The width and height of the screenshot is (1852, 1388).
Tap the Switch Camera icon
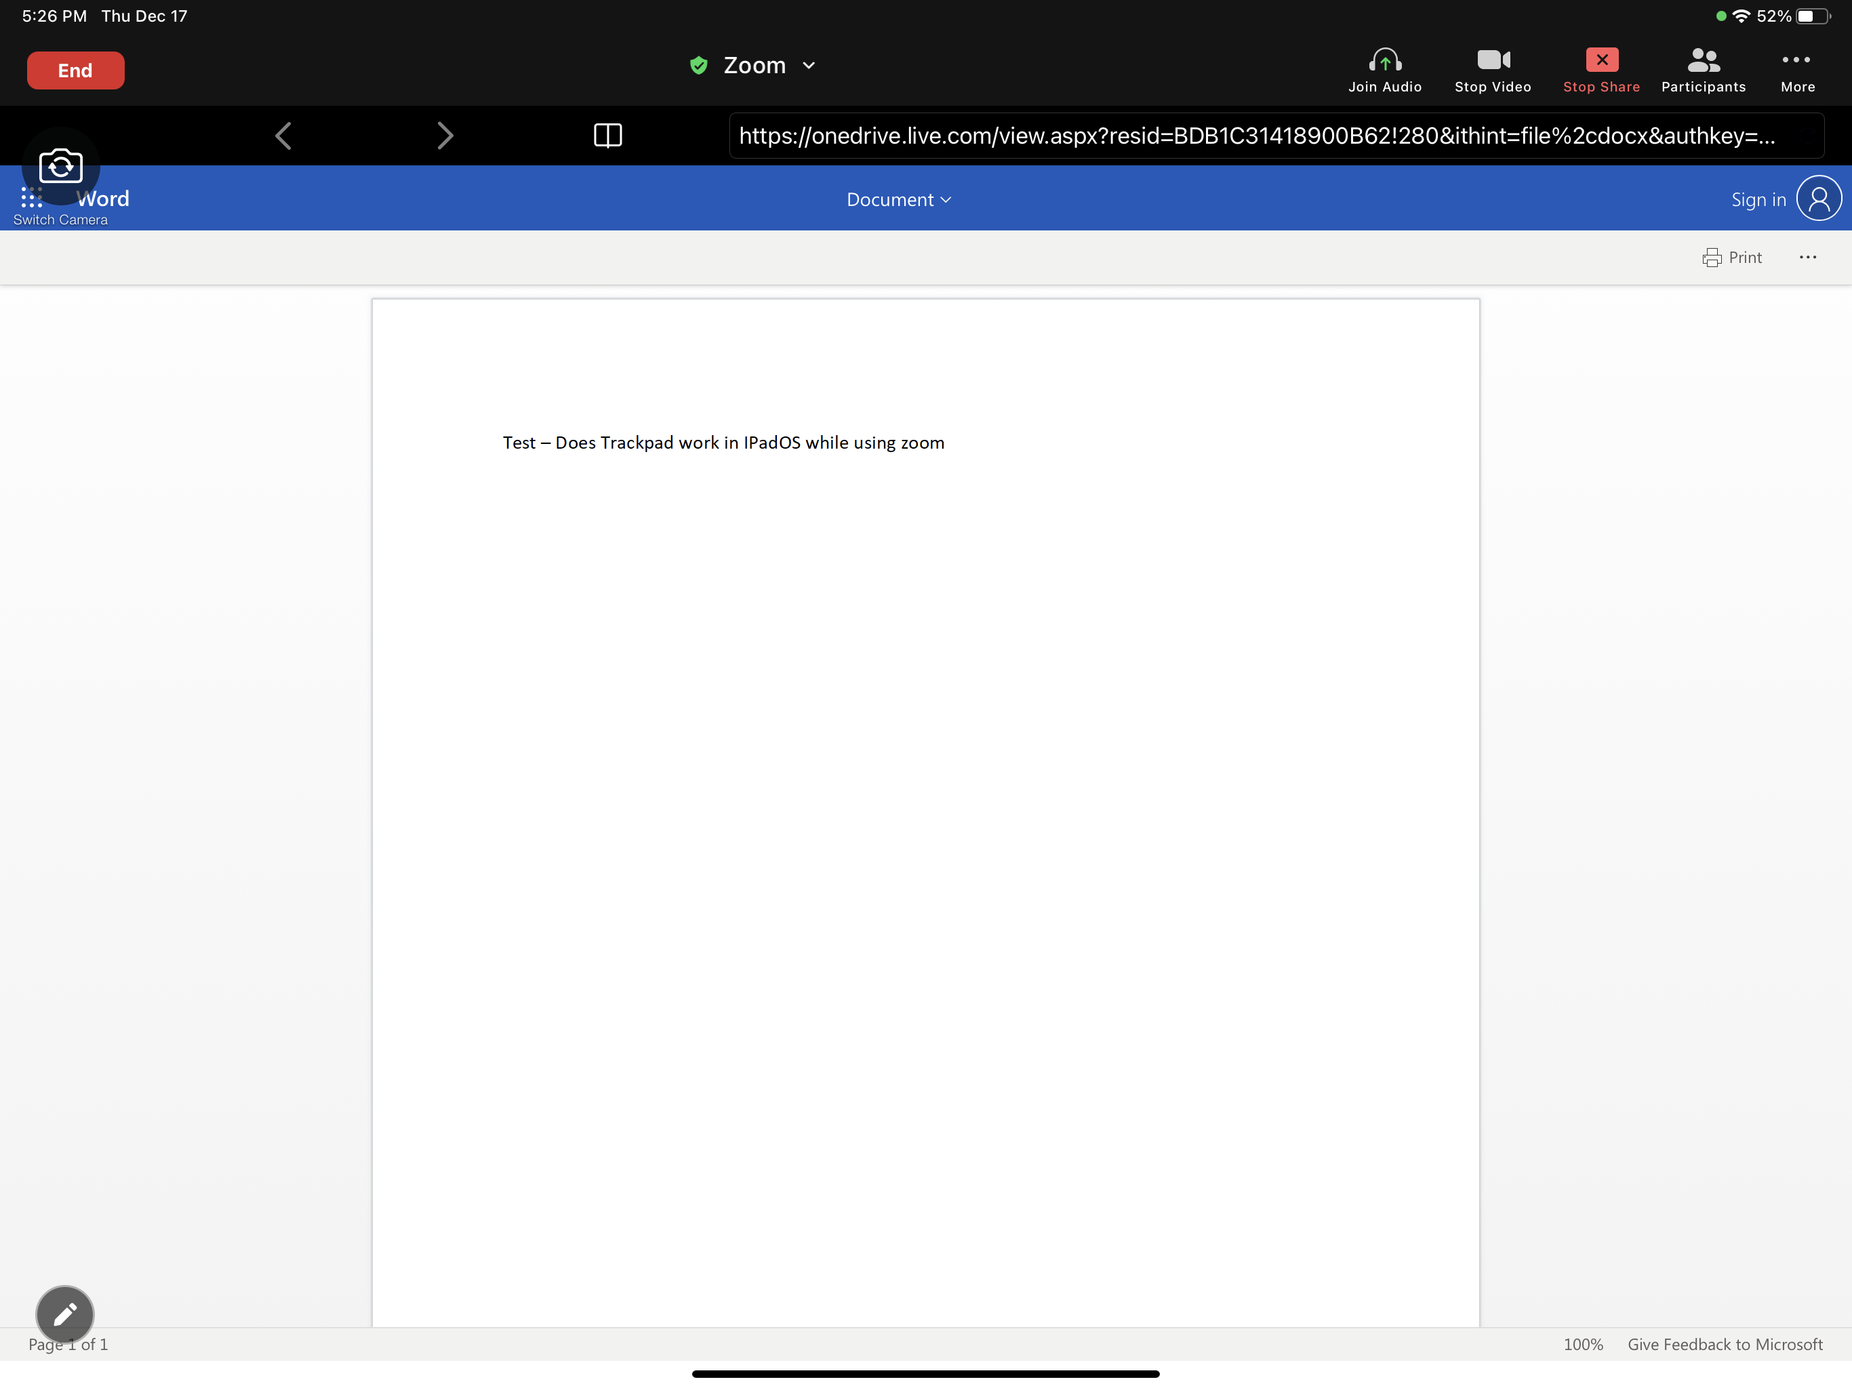pos(60,167)
